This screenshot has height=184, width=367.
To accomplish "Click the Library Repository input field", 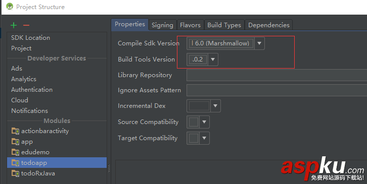I will [x=277, y=75].
